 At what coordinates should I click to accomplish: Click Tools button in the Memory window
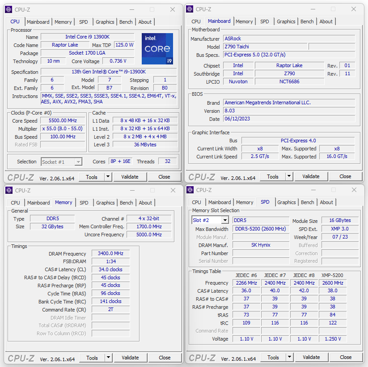tap(92, 358)
